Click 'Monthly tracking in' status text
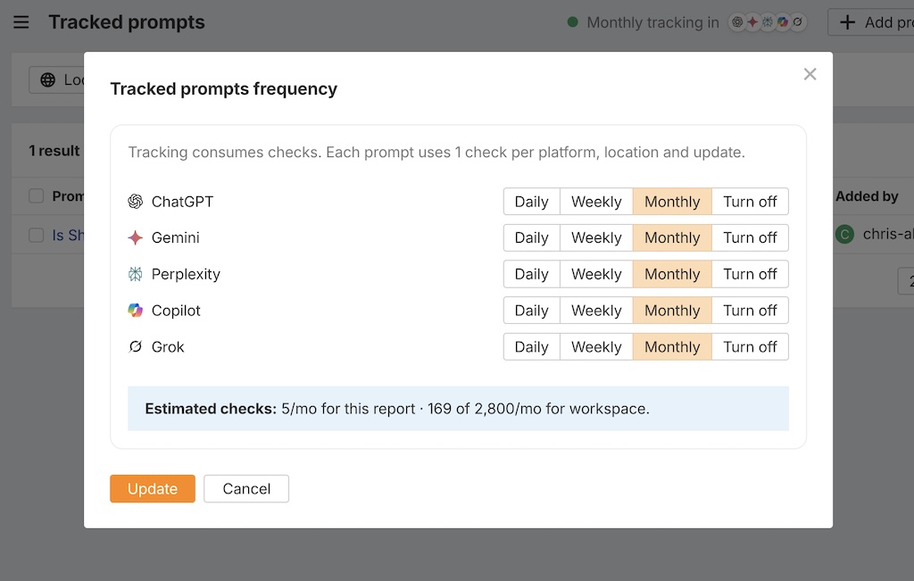The image size is (914, 581). click(652, 22)
